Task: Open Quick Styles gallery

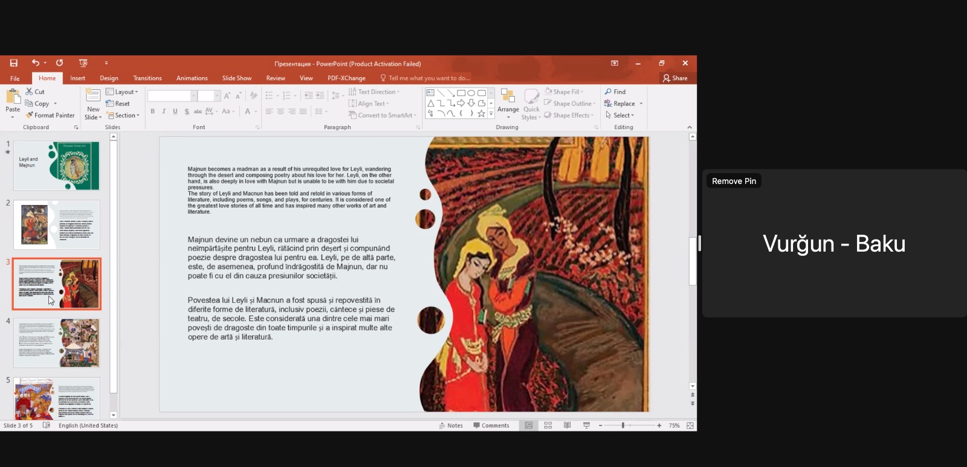Action: pyautogui.click(x=531, y=104)
